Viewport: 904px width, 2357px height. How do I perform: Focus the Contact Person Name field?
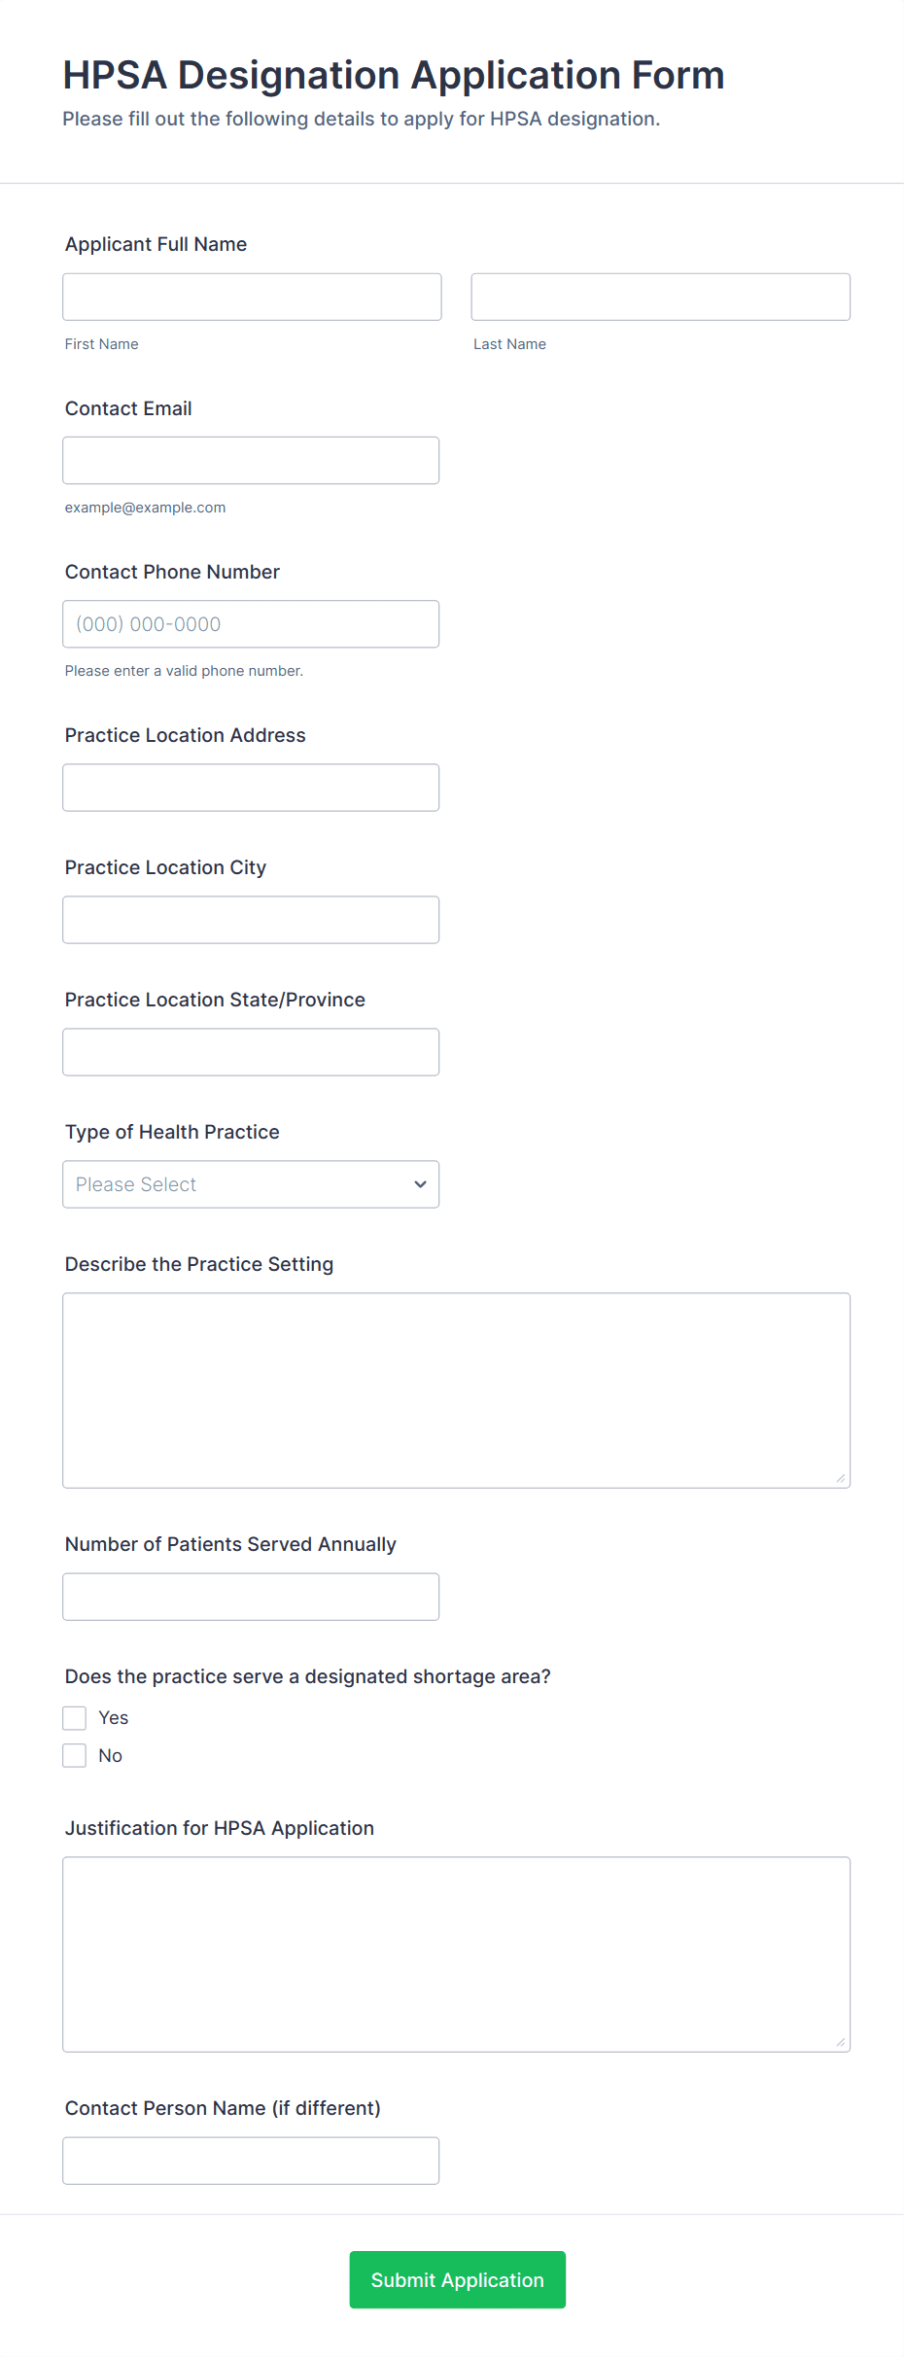click(251, 2161)
